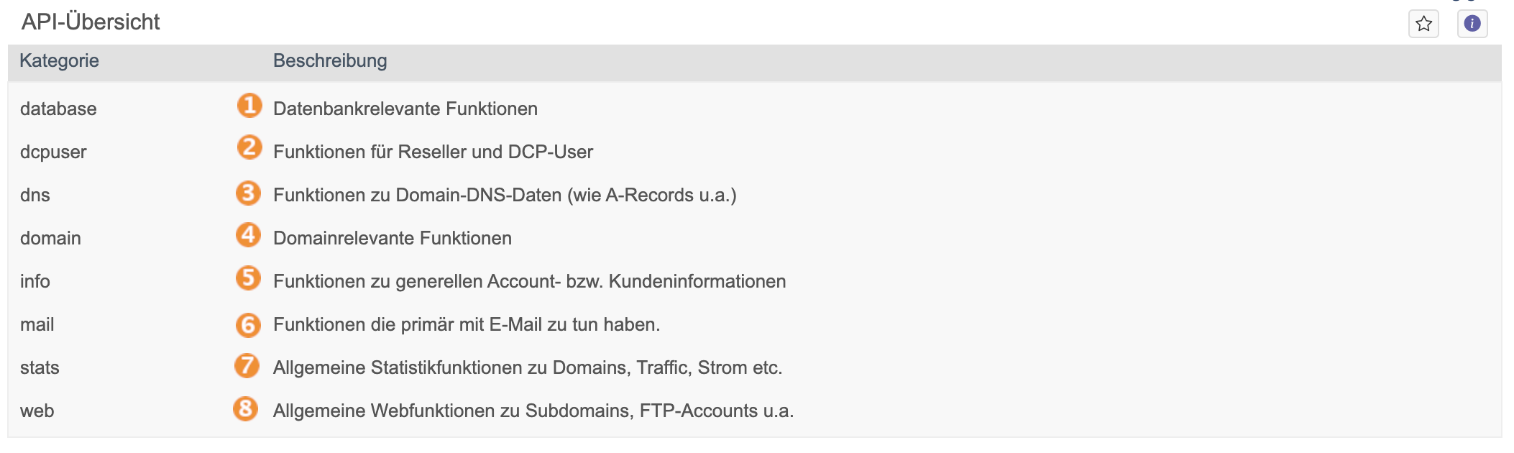This screenshot has width=1514, height=453.
Task: Click the Kategorie column header
Action: (59, 60)
